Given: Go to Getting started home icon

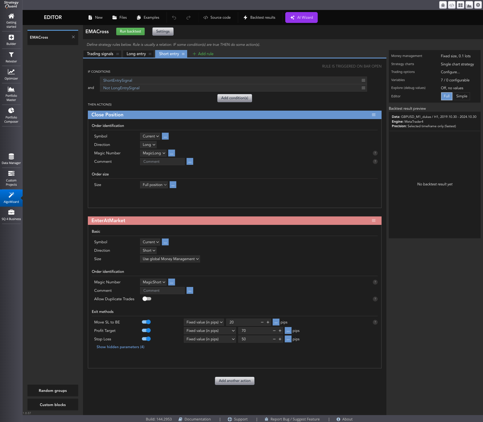Looking at the screenshot, I should [x=11, y=16].
